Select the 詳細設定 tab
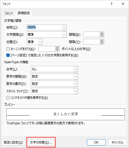This screenshot has height=148, width=129. 24,13
